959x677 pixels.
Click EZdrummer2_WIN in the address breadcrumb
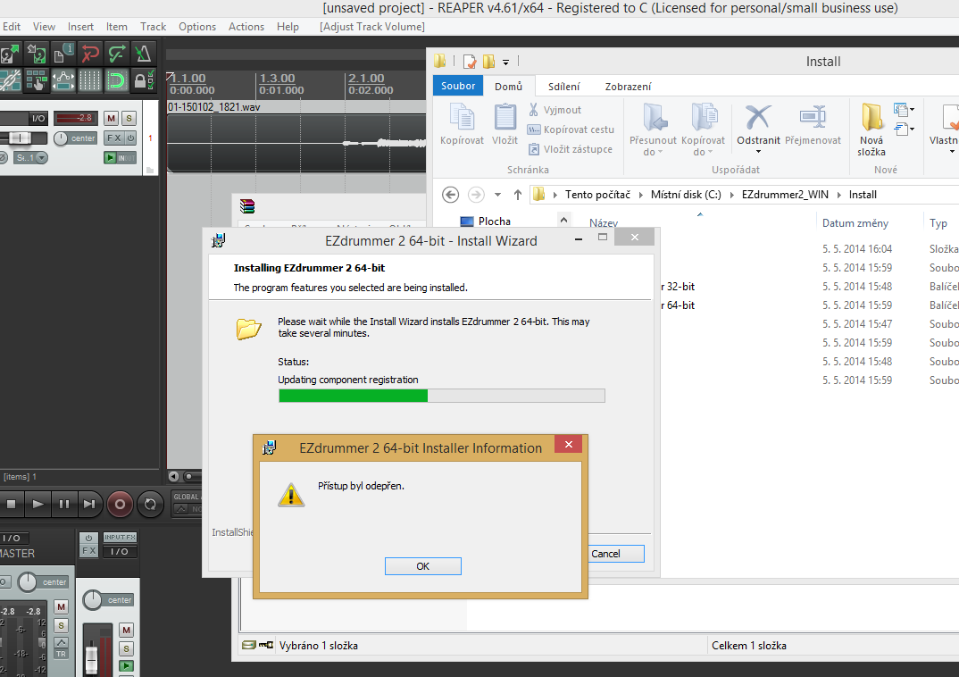785,195
